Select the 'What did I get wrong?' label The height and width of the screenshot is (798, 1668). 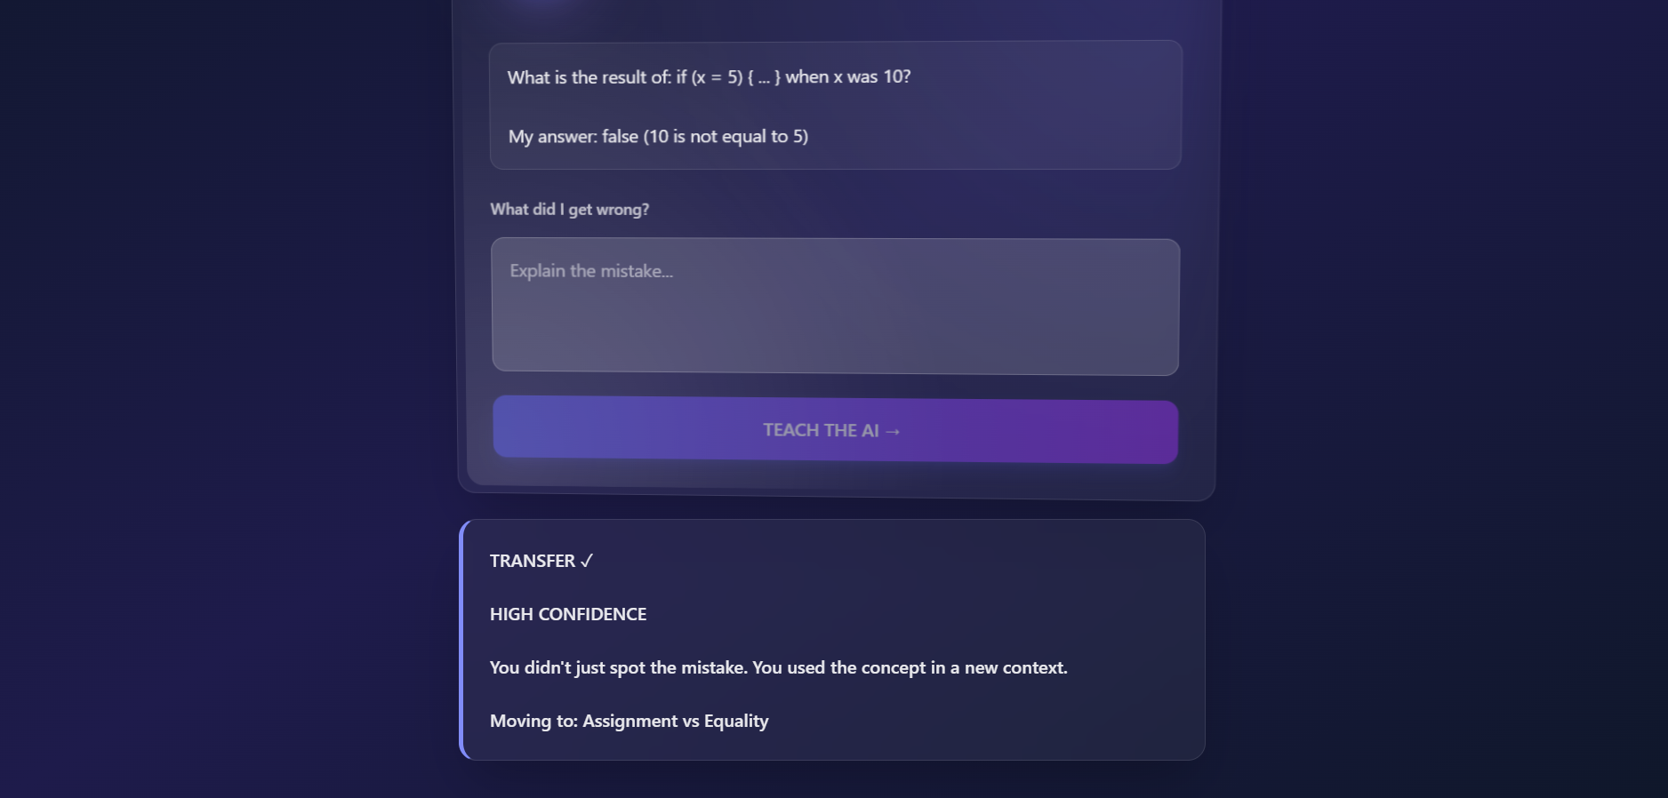(570, 210)
